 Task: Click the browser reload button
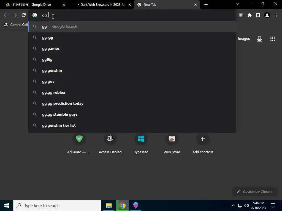tap(24, 15)
